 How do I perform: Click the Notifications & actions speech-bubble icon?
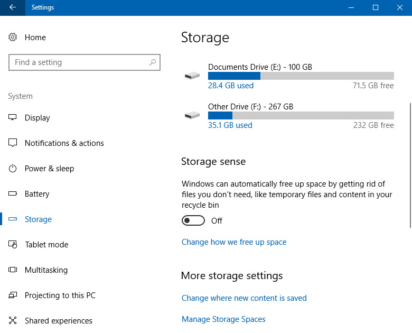[13, 143]
